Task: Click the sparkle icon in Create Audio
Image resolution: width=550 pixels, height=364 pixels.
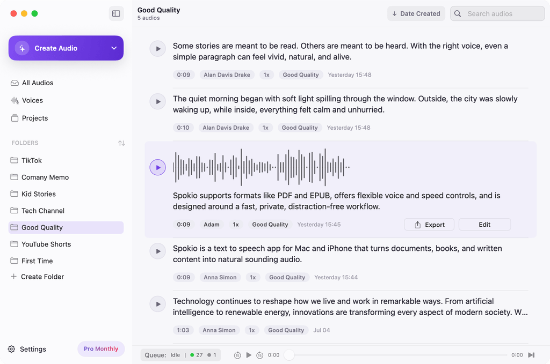Action: point(22,48)
